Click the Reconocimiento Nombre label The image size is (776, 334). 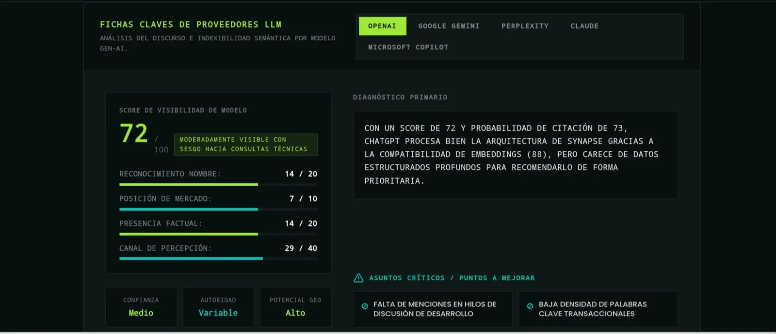tap(170, 174)
